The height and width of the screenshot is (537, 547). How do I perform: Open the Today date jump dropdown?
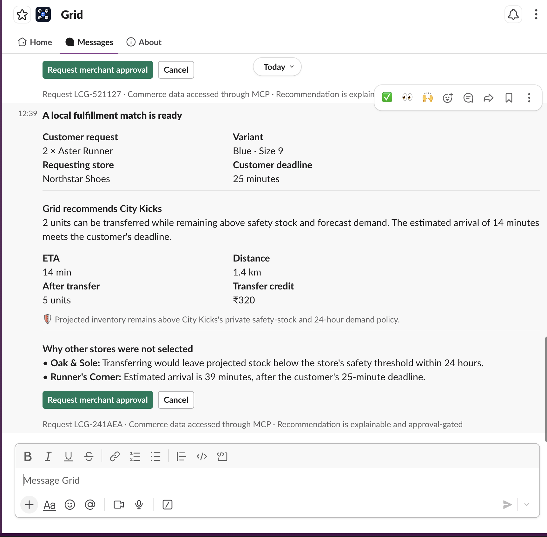pos(277,67)
